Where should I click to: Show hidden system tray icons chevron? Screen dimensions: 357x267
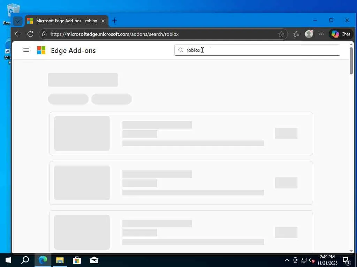tap(287, 260)
